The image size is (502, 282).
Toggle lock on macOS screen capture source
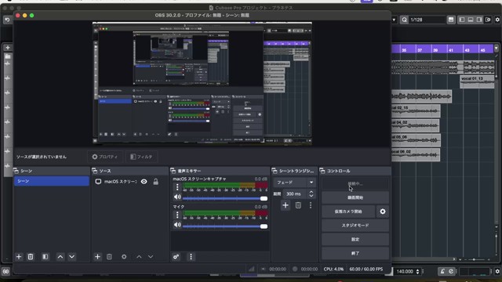click(x=155, y=182)
